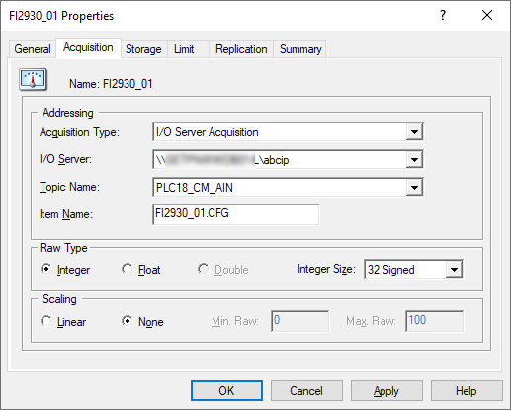Choose Linear scaling radio button
The height and width of the screenshot is (410, 511).
pyautogui.click(x=46, y=321)
